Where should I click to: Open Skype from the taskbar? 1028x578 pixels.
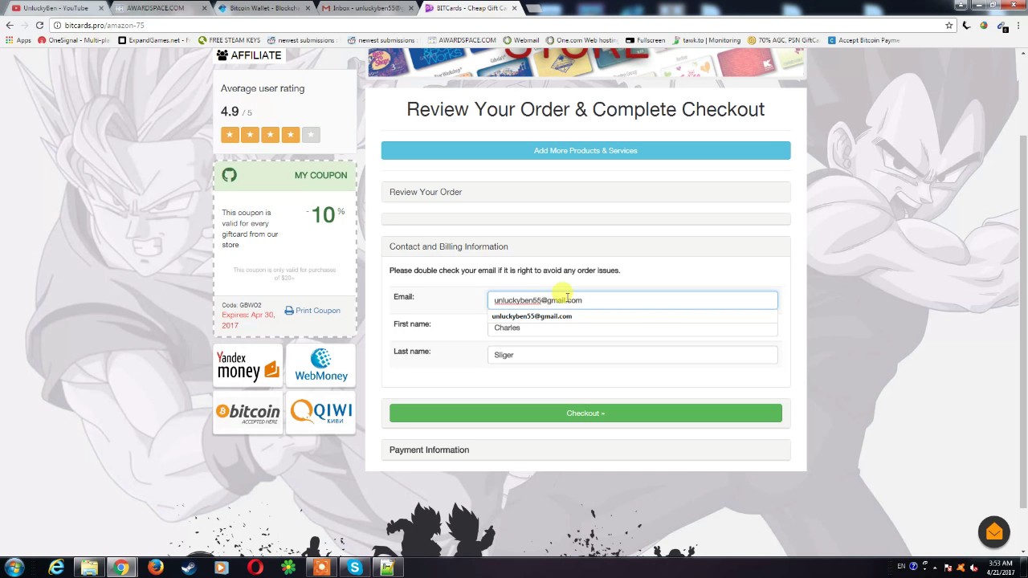click(x=354, y=568)
